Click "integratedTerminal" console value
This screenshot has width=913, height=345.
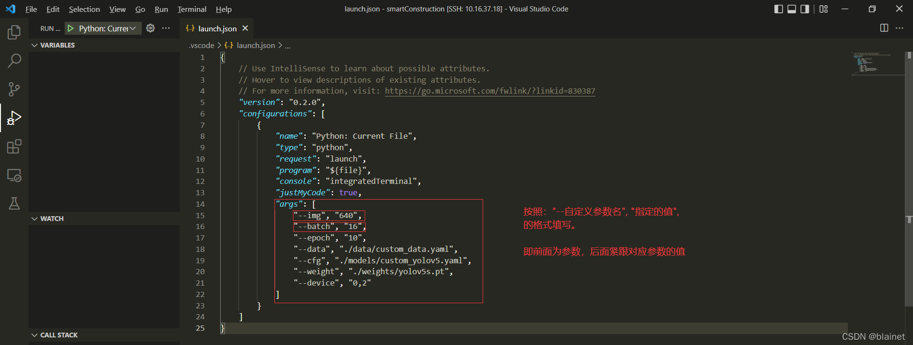[371, 181]
